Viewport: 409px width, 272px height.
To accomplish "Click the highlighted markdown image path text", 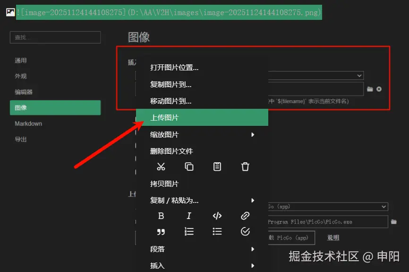I will click(169, 12).
